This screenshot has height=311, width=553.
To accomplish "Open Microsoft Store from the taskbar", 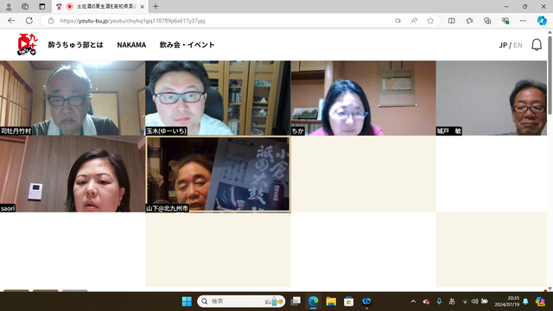I will [349, 301].
